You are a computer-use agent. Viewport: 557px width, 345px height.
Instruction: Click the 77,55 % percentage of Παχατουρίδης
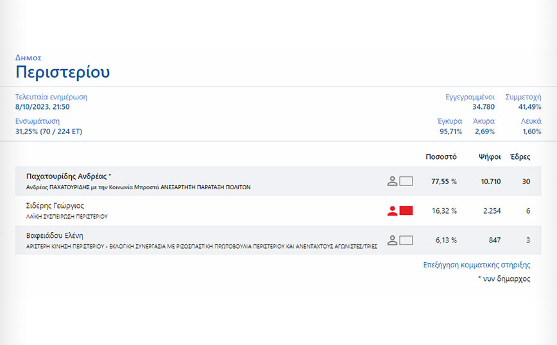(x=443, y=181)
